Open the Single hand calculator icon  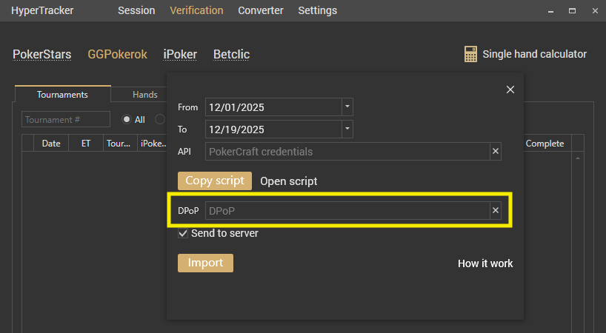coord(470,54)
